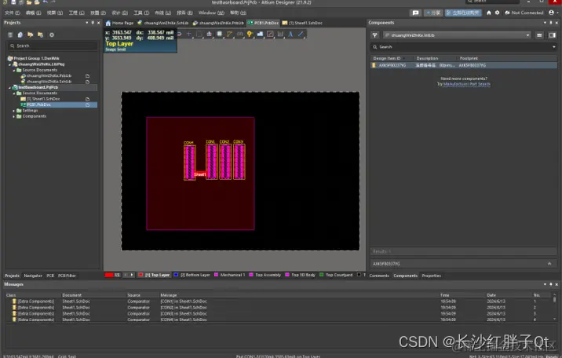Image resolution: width=562 pixels, height=358 pixels.
Task: Click the Projects panel compile document icon
Action: (20, 35)
